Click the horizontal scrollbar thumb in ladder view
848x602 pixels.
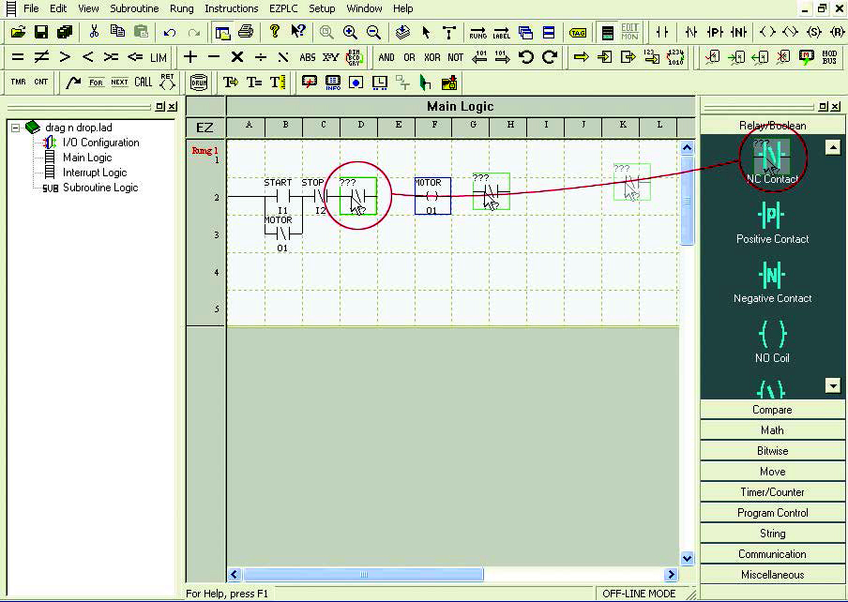coord(364,575)
